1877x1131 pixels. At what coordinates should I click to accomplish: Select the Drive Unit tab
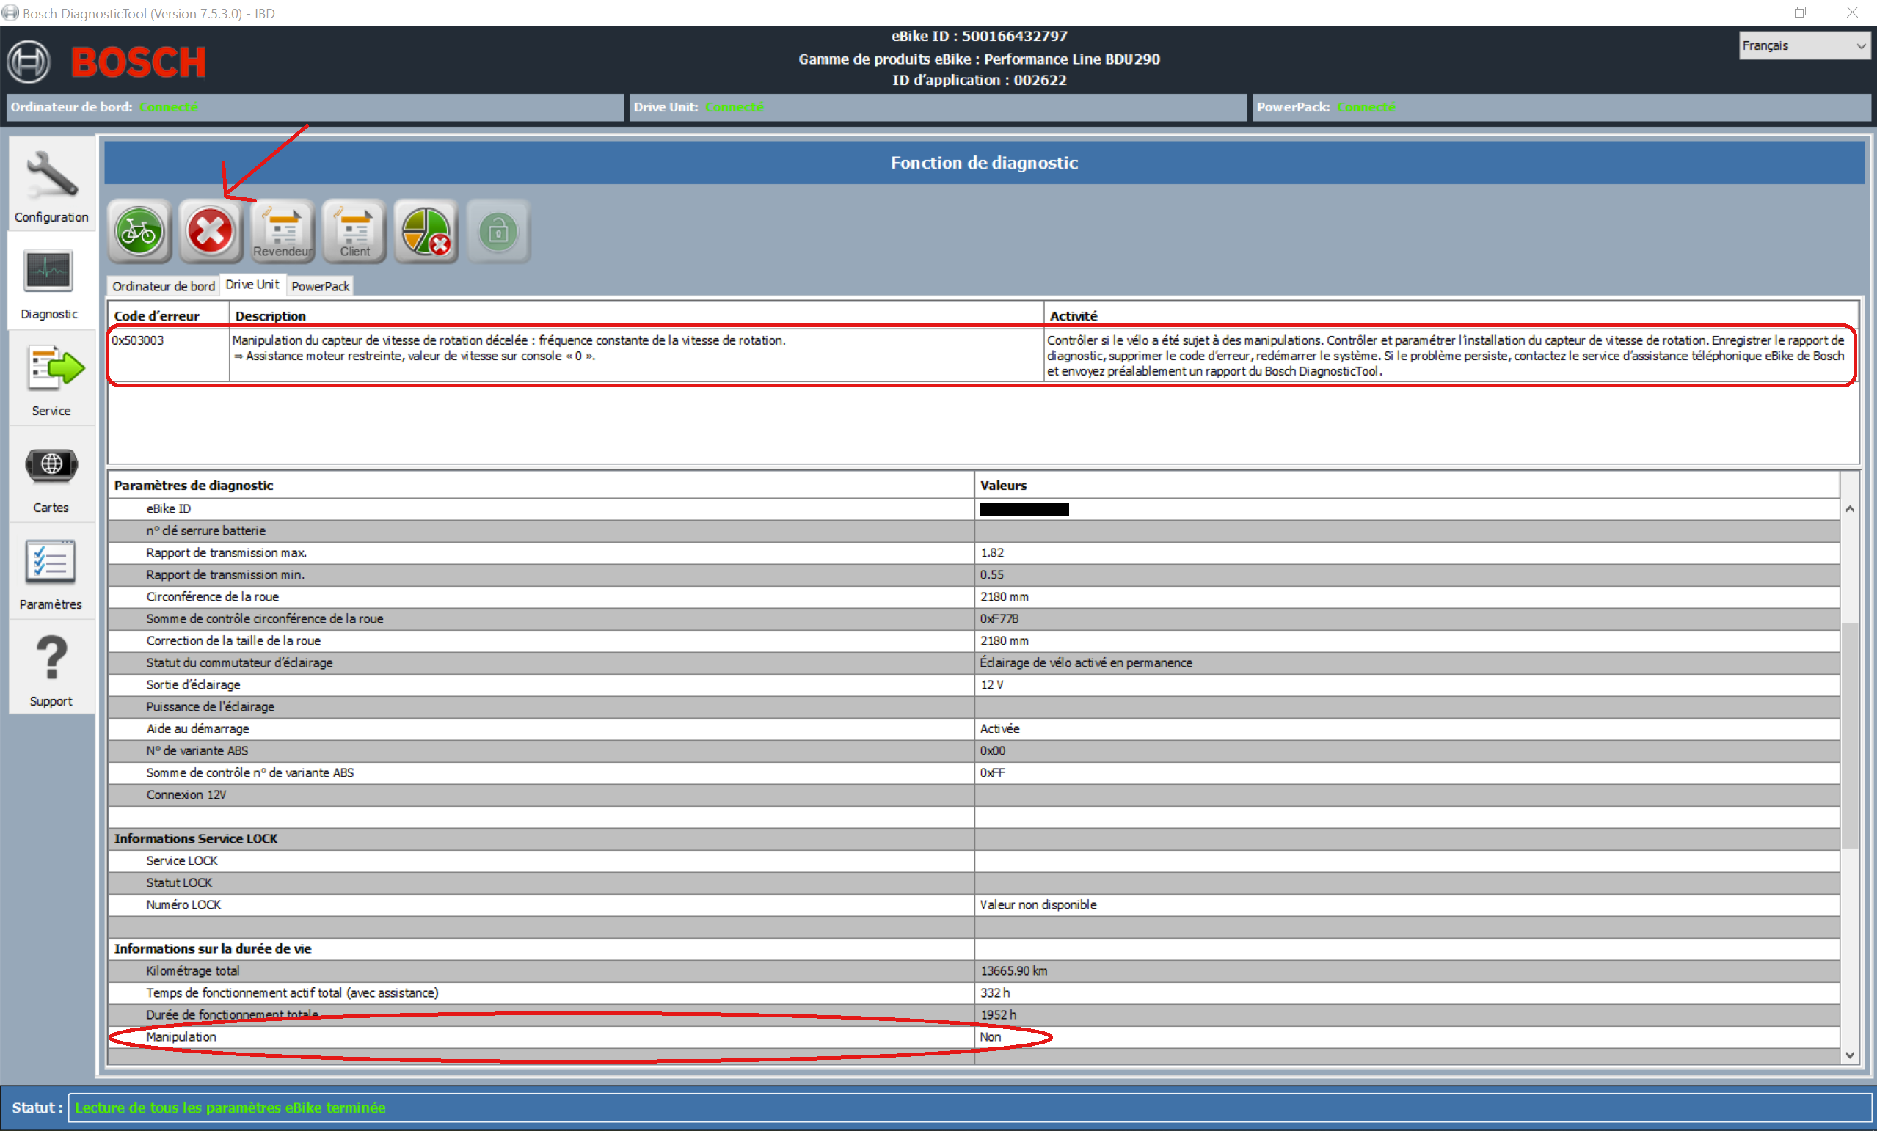(252, 284)
